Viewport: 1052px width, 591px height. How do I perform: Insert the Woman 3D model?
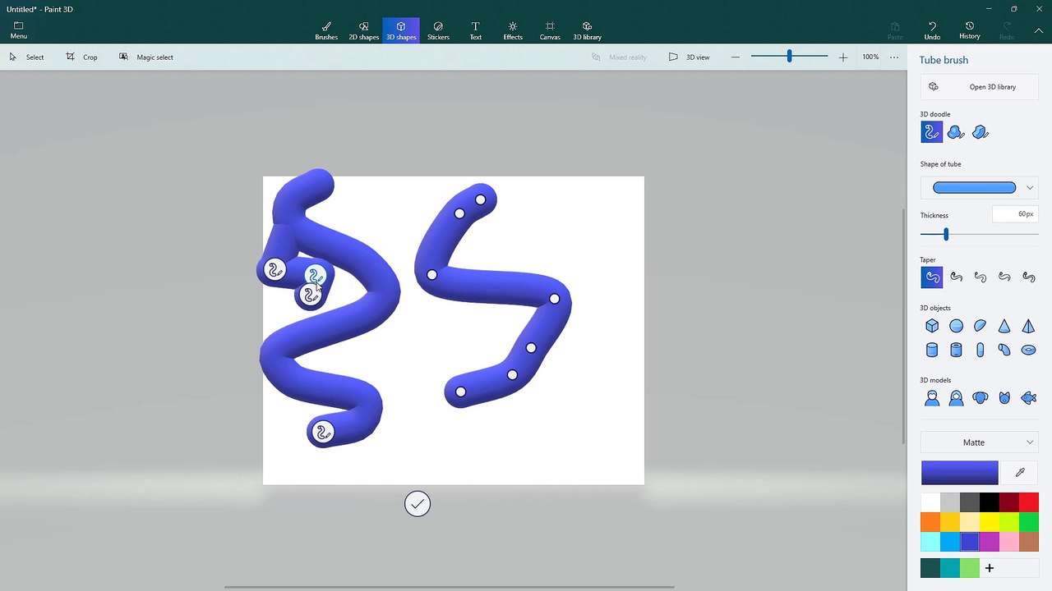pyautogui.click(x=956, y=398)
